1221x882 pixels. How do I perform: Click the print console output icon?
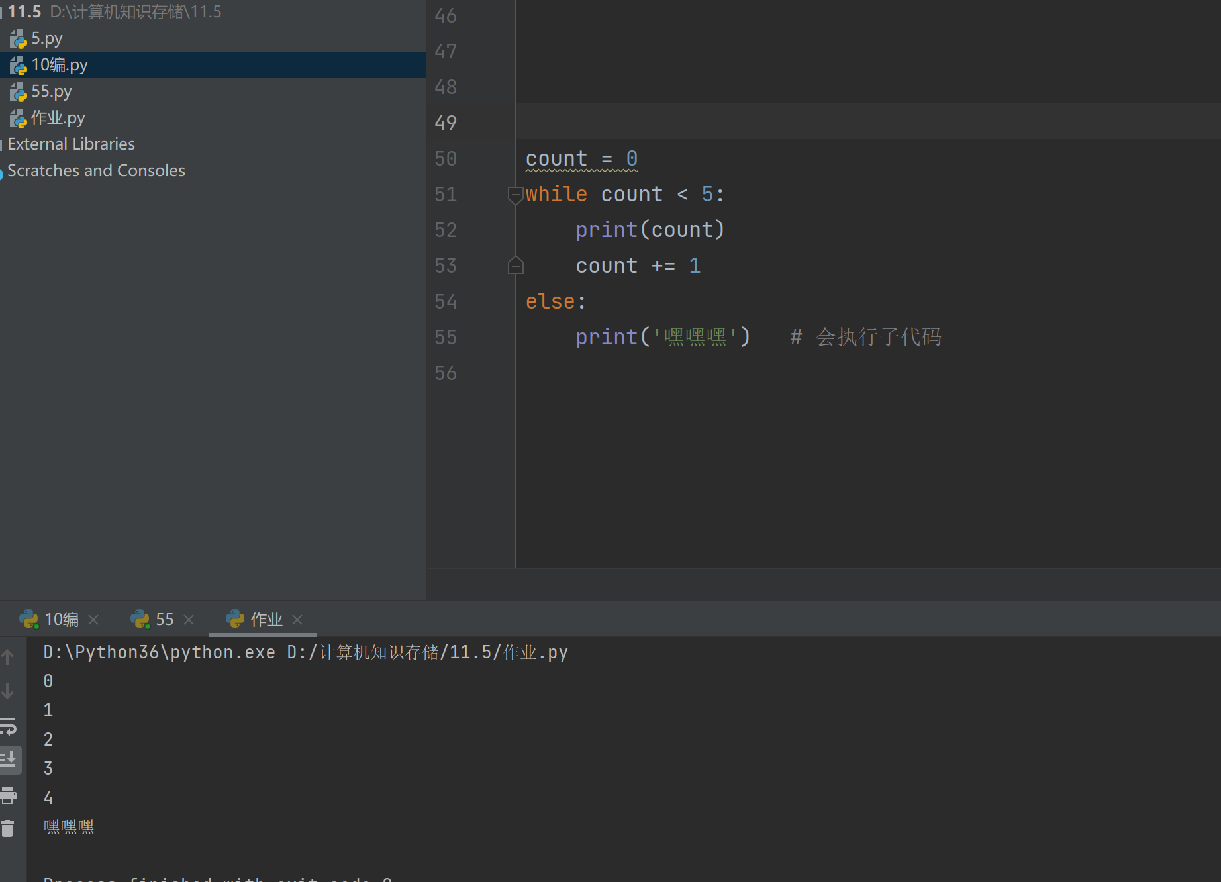pos(8,795)
